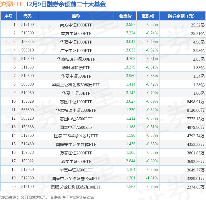Select fund code 159845

[27, 42]
